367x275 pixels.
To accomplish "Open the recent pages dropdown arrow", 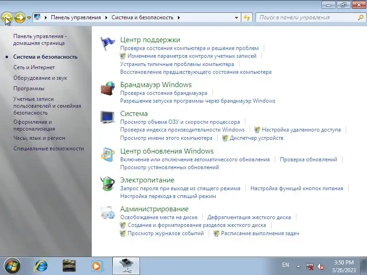I will point(29,17).
